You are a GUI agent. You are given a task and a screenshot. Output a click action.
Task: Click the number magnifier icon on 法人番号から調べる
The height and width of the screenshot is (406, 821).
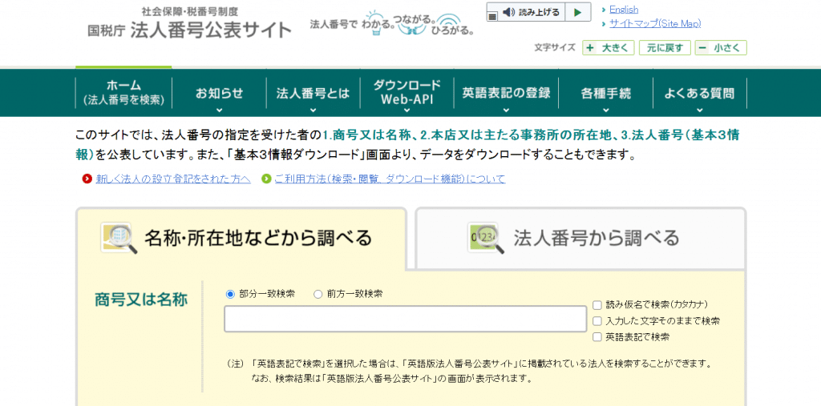486,238
